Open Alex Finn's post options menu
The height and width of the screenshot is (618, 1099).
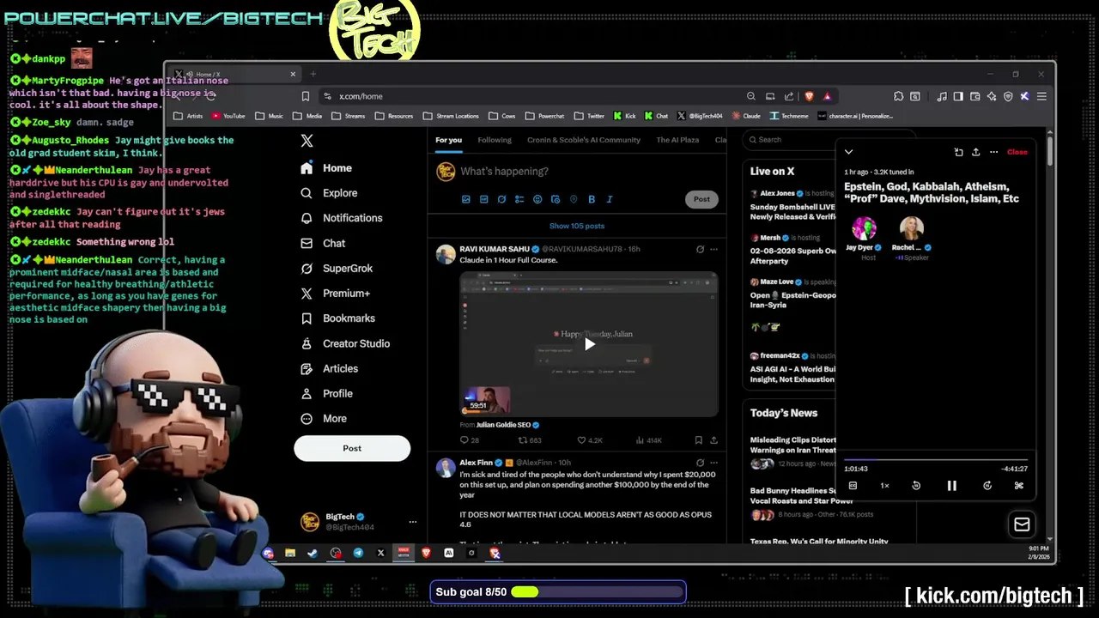point(713,463)
